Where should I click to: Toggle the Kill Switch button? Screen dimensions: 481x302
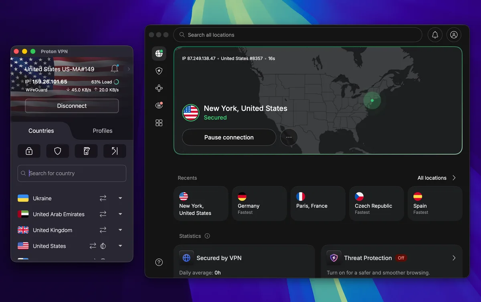86,151
